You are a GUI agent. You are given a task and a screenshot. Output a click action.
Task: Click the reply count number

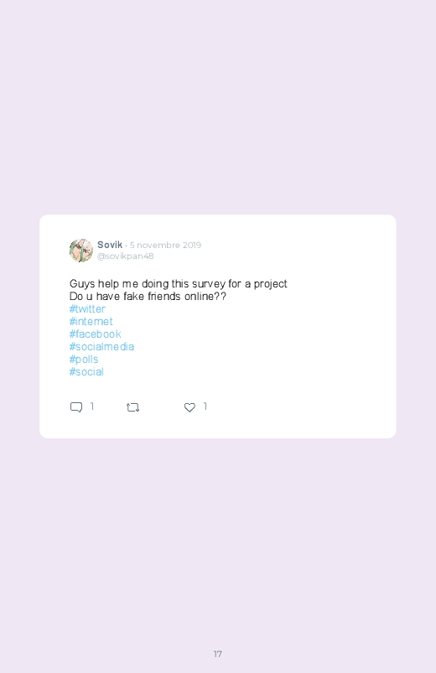92,406
